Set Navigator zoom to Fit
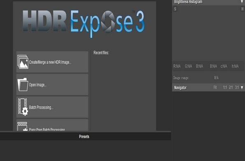Viewport: 245px width, 161px height. tap(215, 87)
